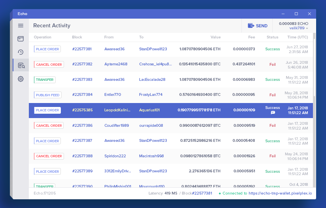326x208 pixels.
Task: Click the TRANSFER tag in block #22577383 row
Action: point(45,80)
